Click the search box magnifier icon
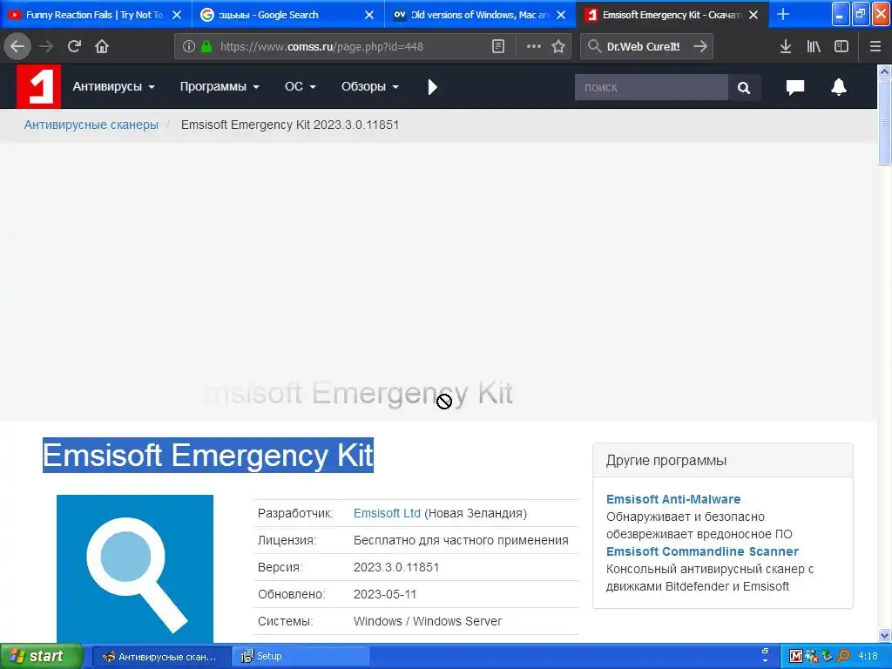 tap(594, 46)
